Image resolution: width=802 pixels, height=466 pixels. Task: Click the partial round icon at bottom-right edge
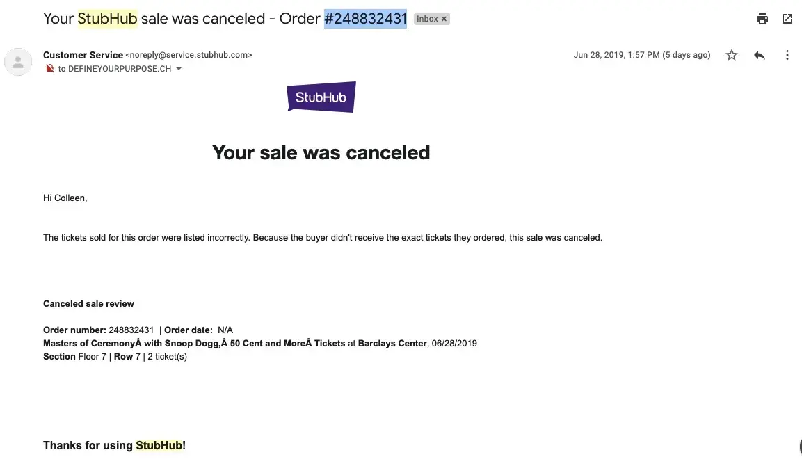point(799,447)
